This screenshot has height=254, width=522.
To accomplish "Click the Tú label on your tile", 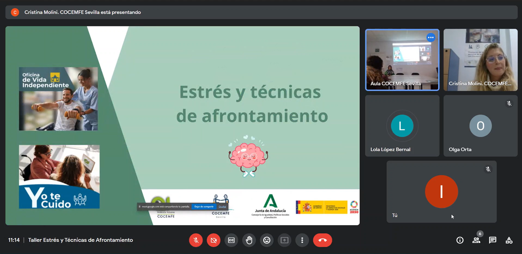I will pos(394,215).
